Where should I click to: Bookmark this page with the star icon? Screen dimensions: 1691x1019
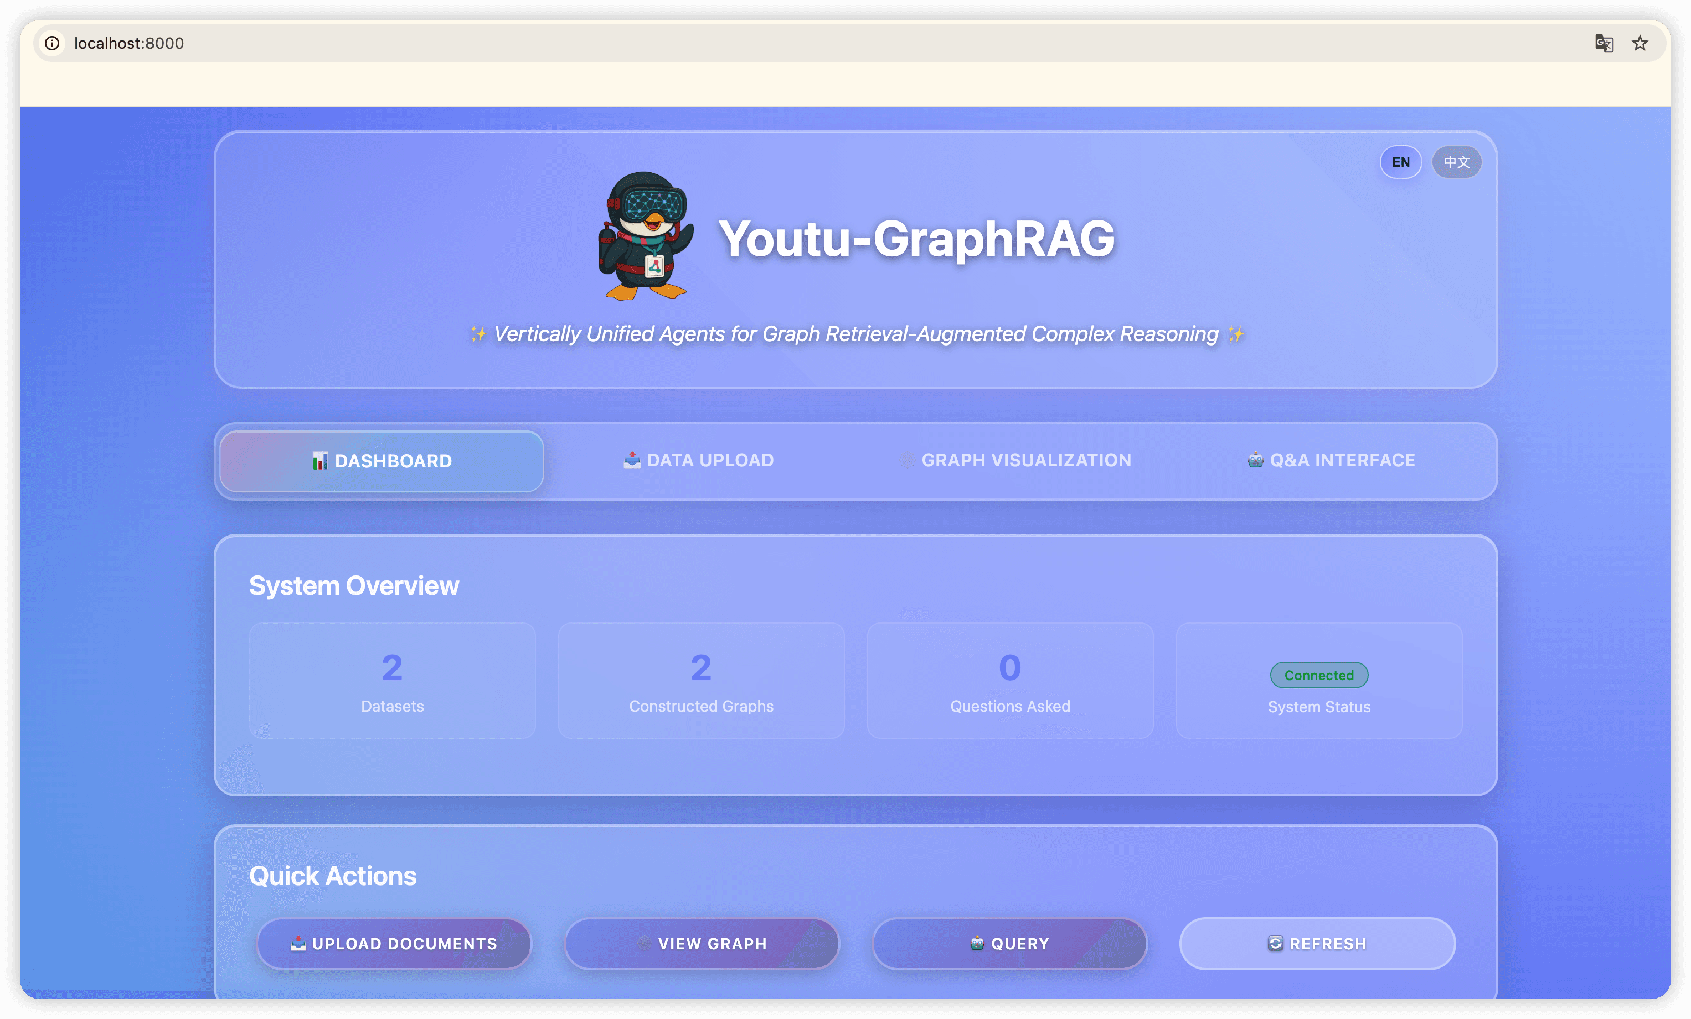(1640, 43)
